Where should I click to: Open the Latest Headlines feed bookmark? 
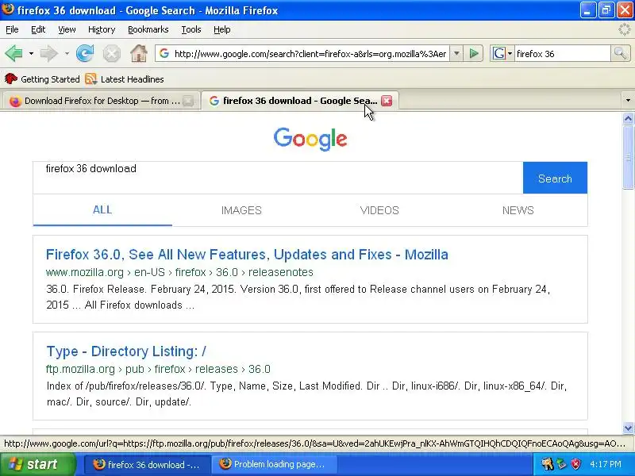(125, 79)
